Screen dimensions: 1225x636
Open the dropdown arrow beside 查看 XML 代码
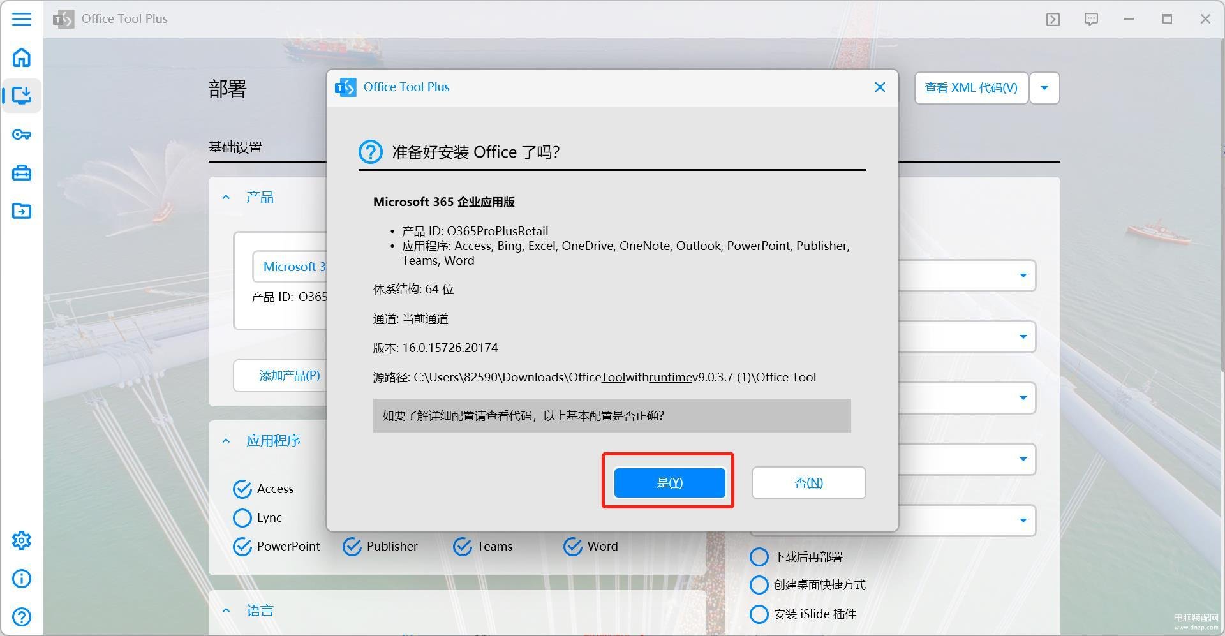[1044, 88]
